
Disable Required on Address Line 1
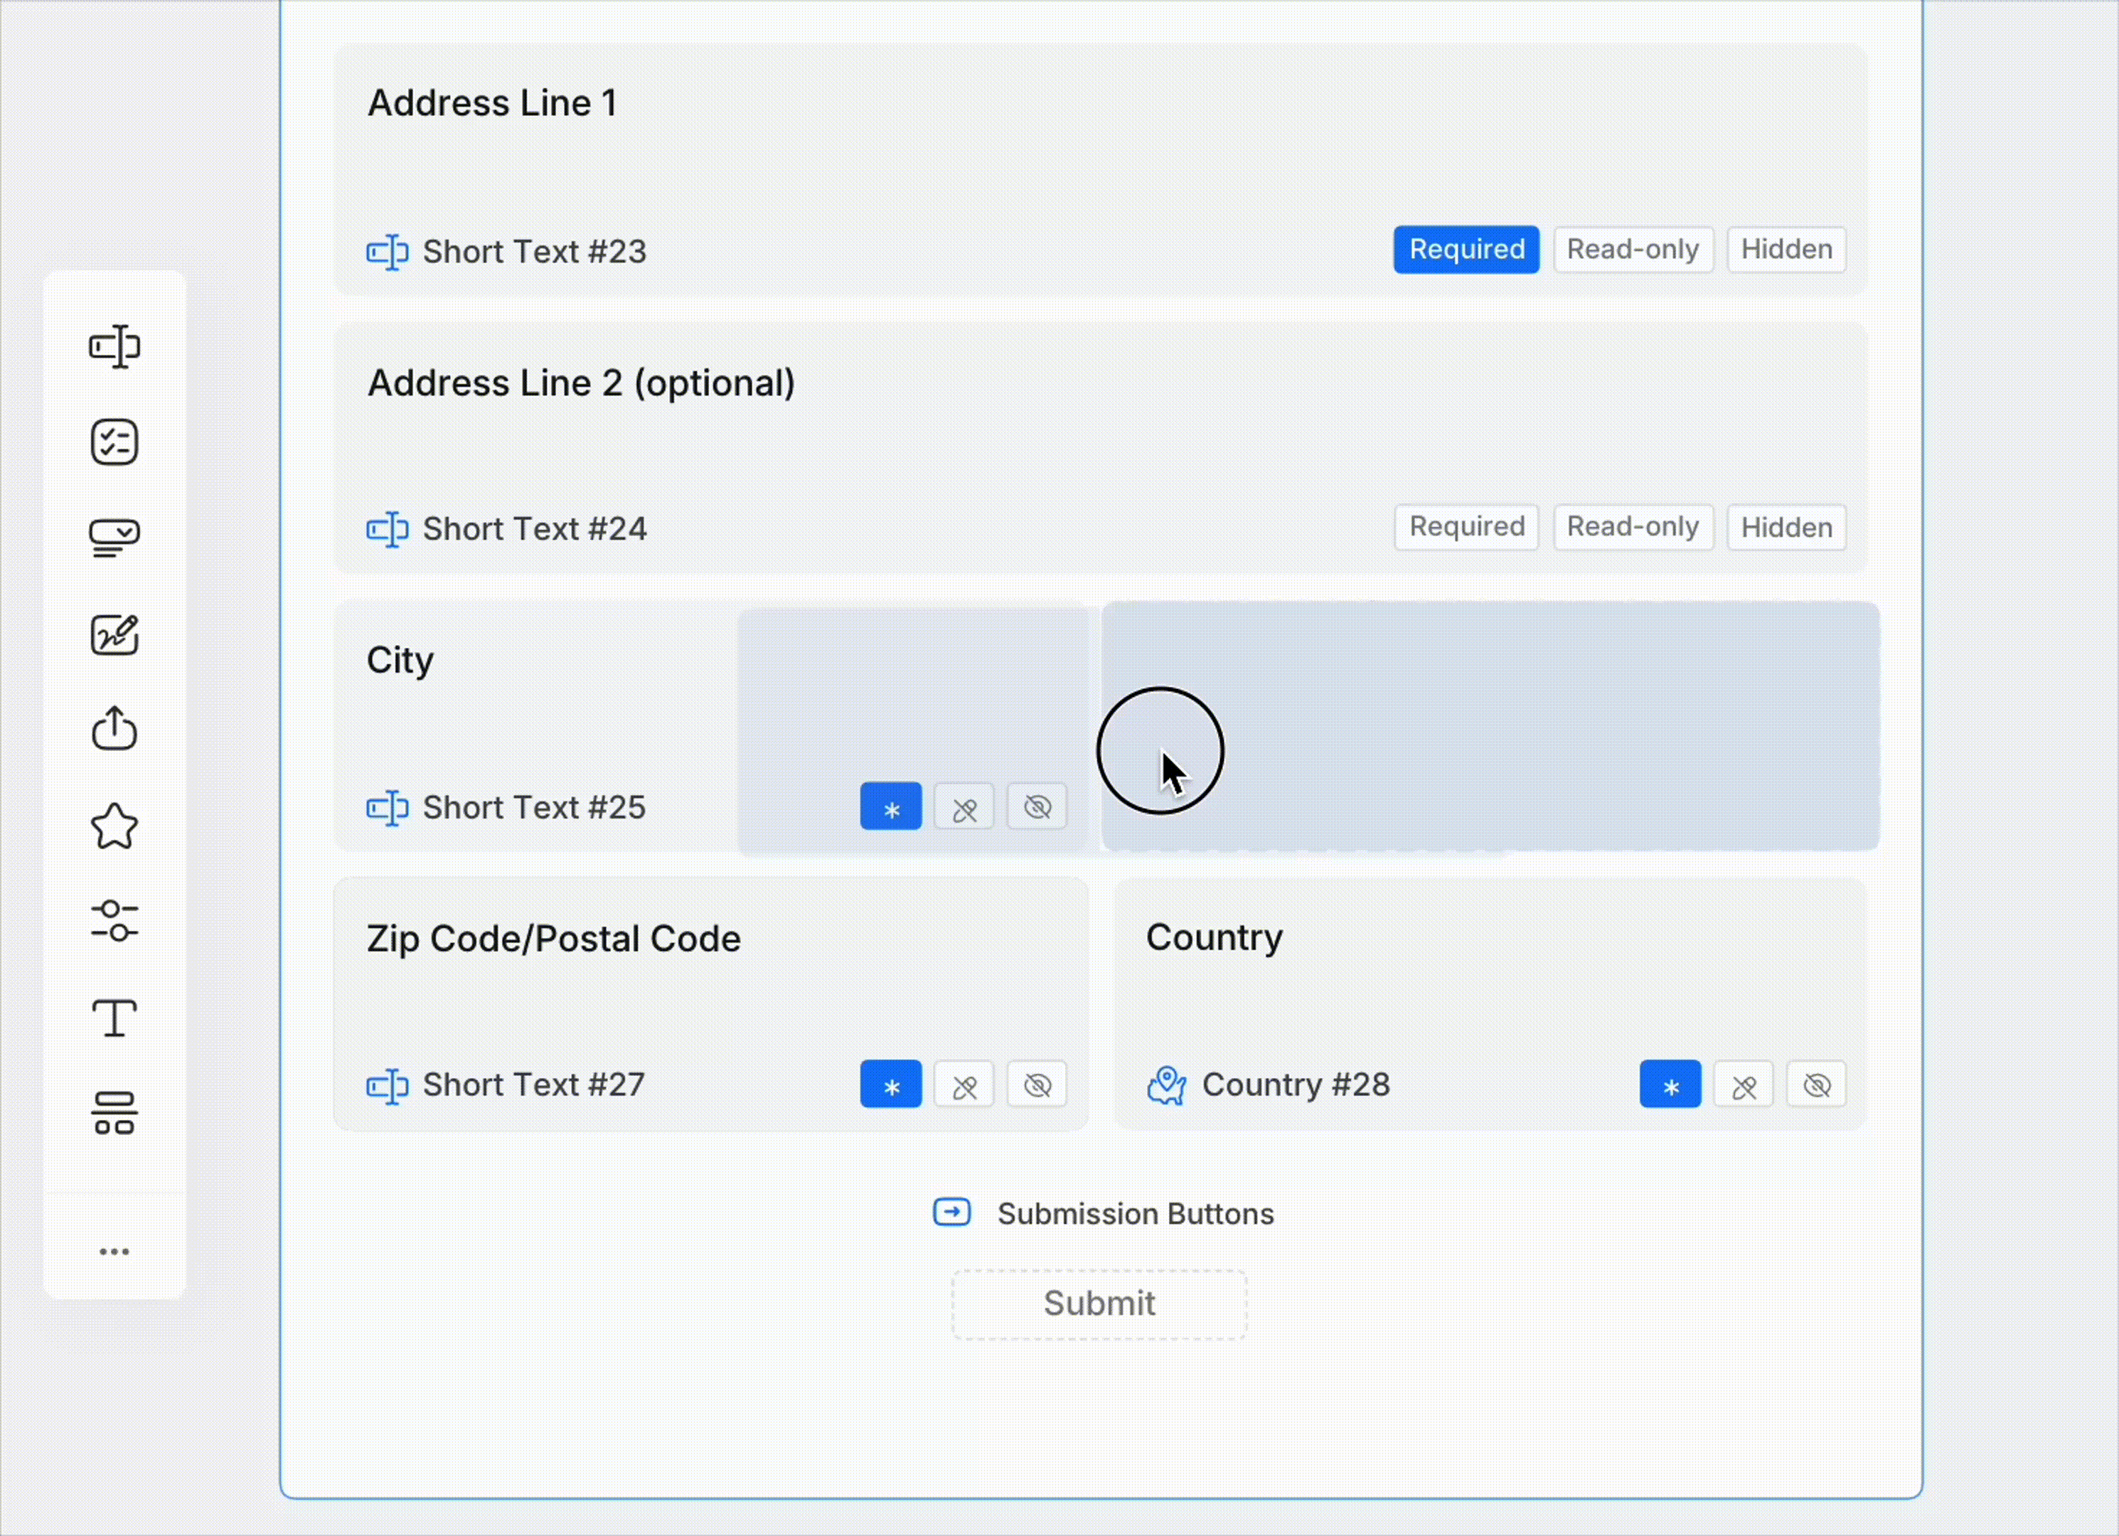click(x=1466, y=250)
